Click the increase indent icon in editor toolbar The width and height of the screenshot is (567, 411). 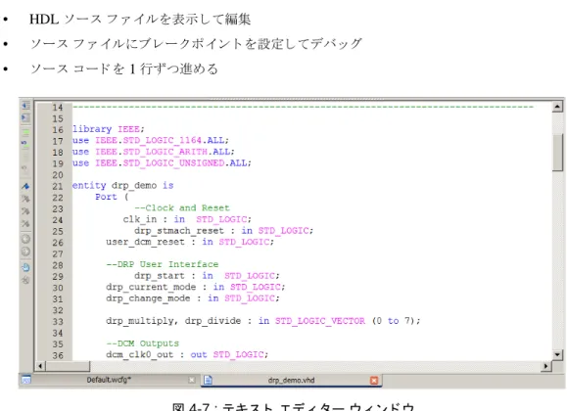click(25, 117)
